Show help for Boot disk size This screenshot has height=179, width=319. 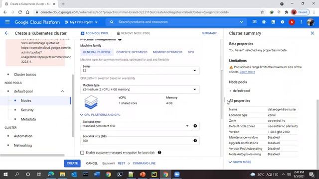pyautogui.click(x=195, y=140)
